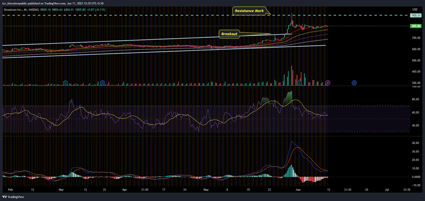Click the 900.36 resistance price label

(x=416, y=15)
